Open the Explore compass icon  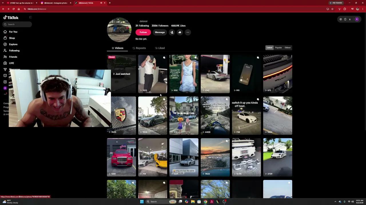click(5, 44)
